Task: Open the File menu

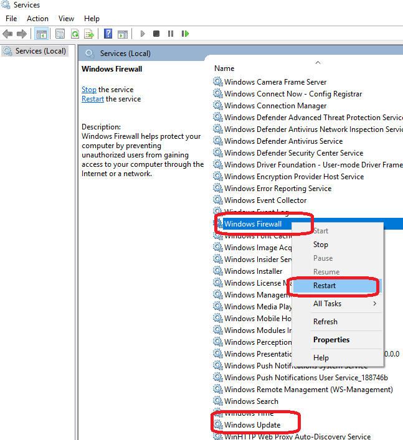Action: (11, 19)
